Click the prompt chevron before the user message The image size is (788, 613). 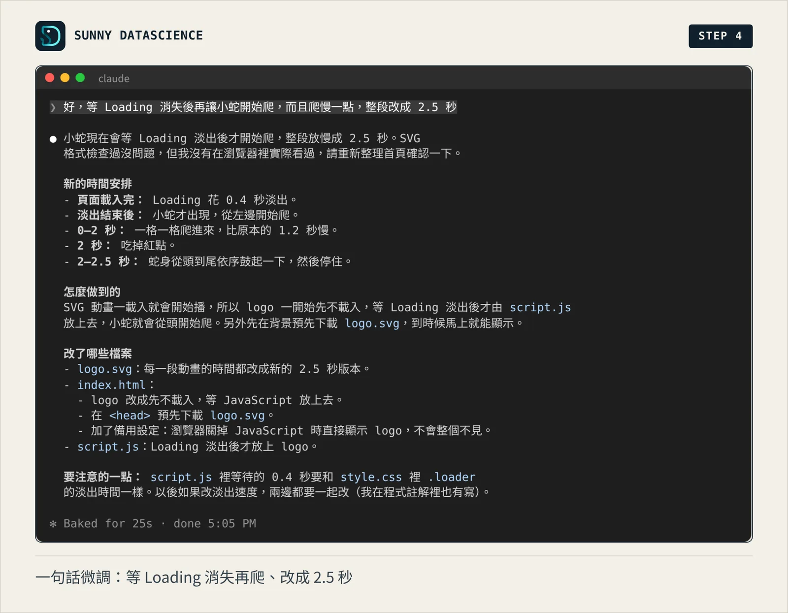pos(53,107)
